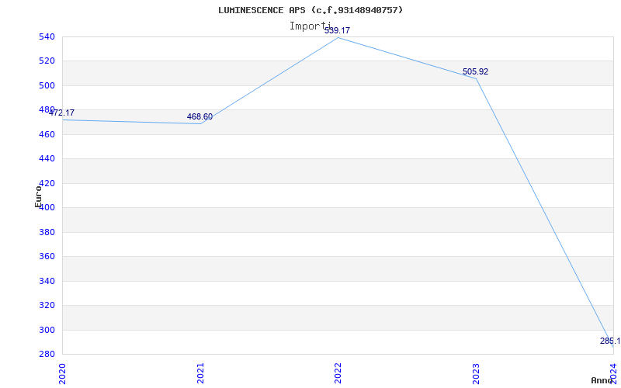
Task: Click the 540 y-axis tick label
Action: [x=47, y=36]
